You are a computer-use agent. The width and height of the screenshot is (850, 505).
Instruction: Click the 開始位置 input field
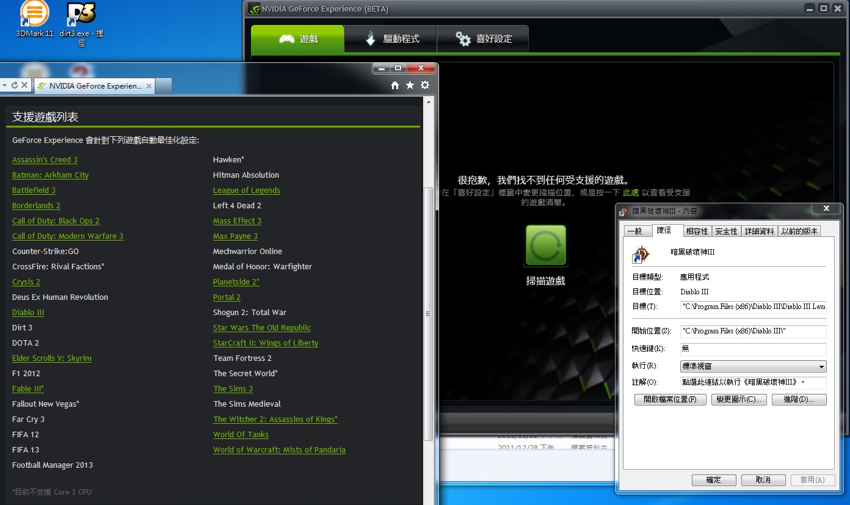coord(753,331)
